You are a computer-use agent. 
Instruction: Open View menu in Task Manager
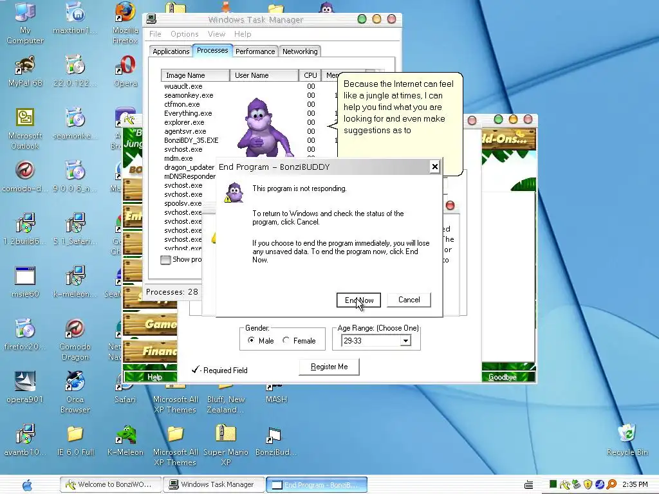coord(216,34)
